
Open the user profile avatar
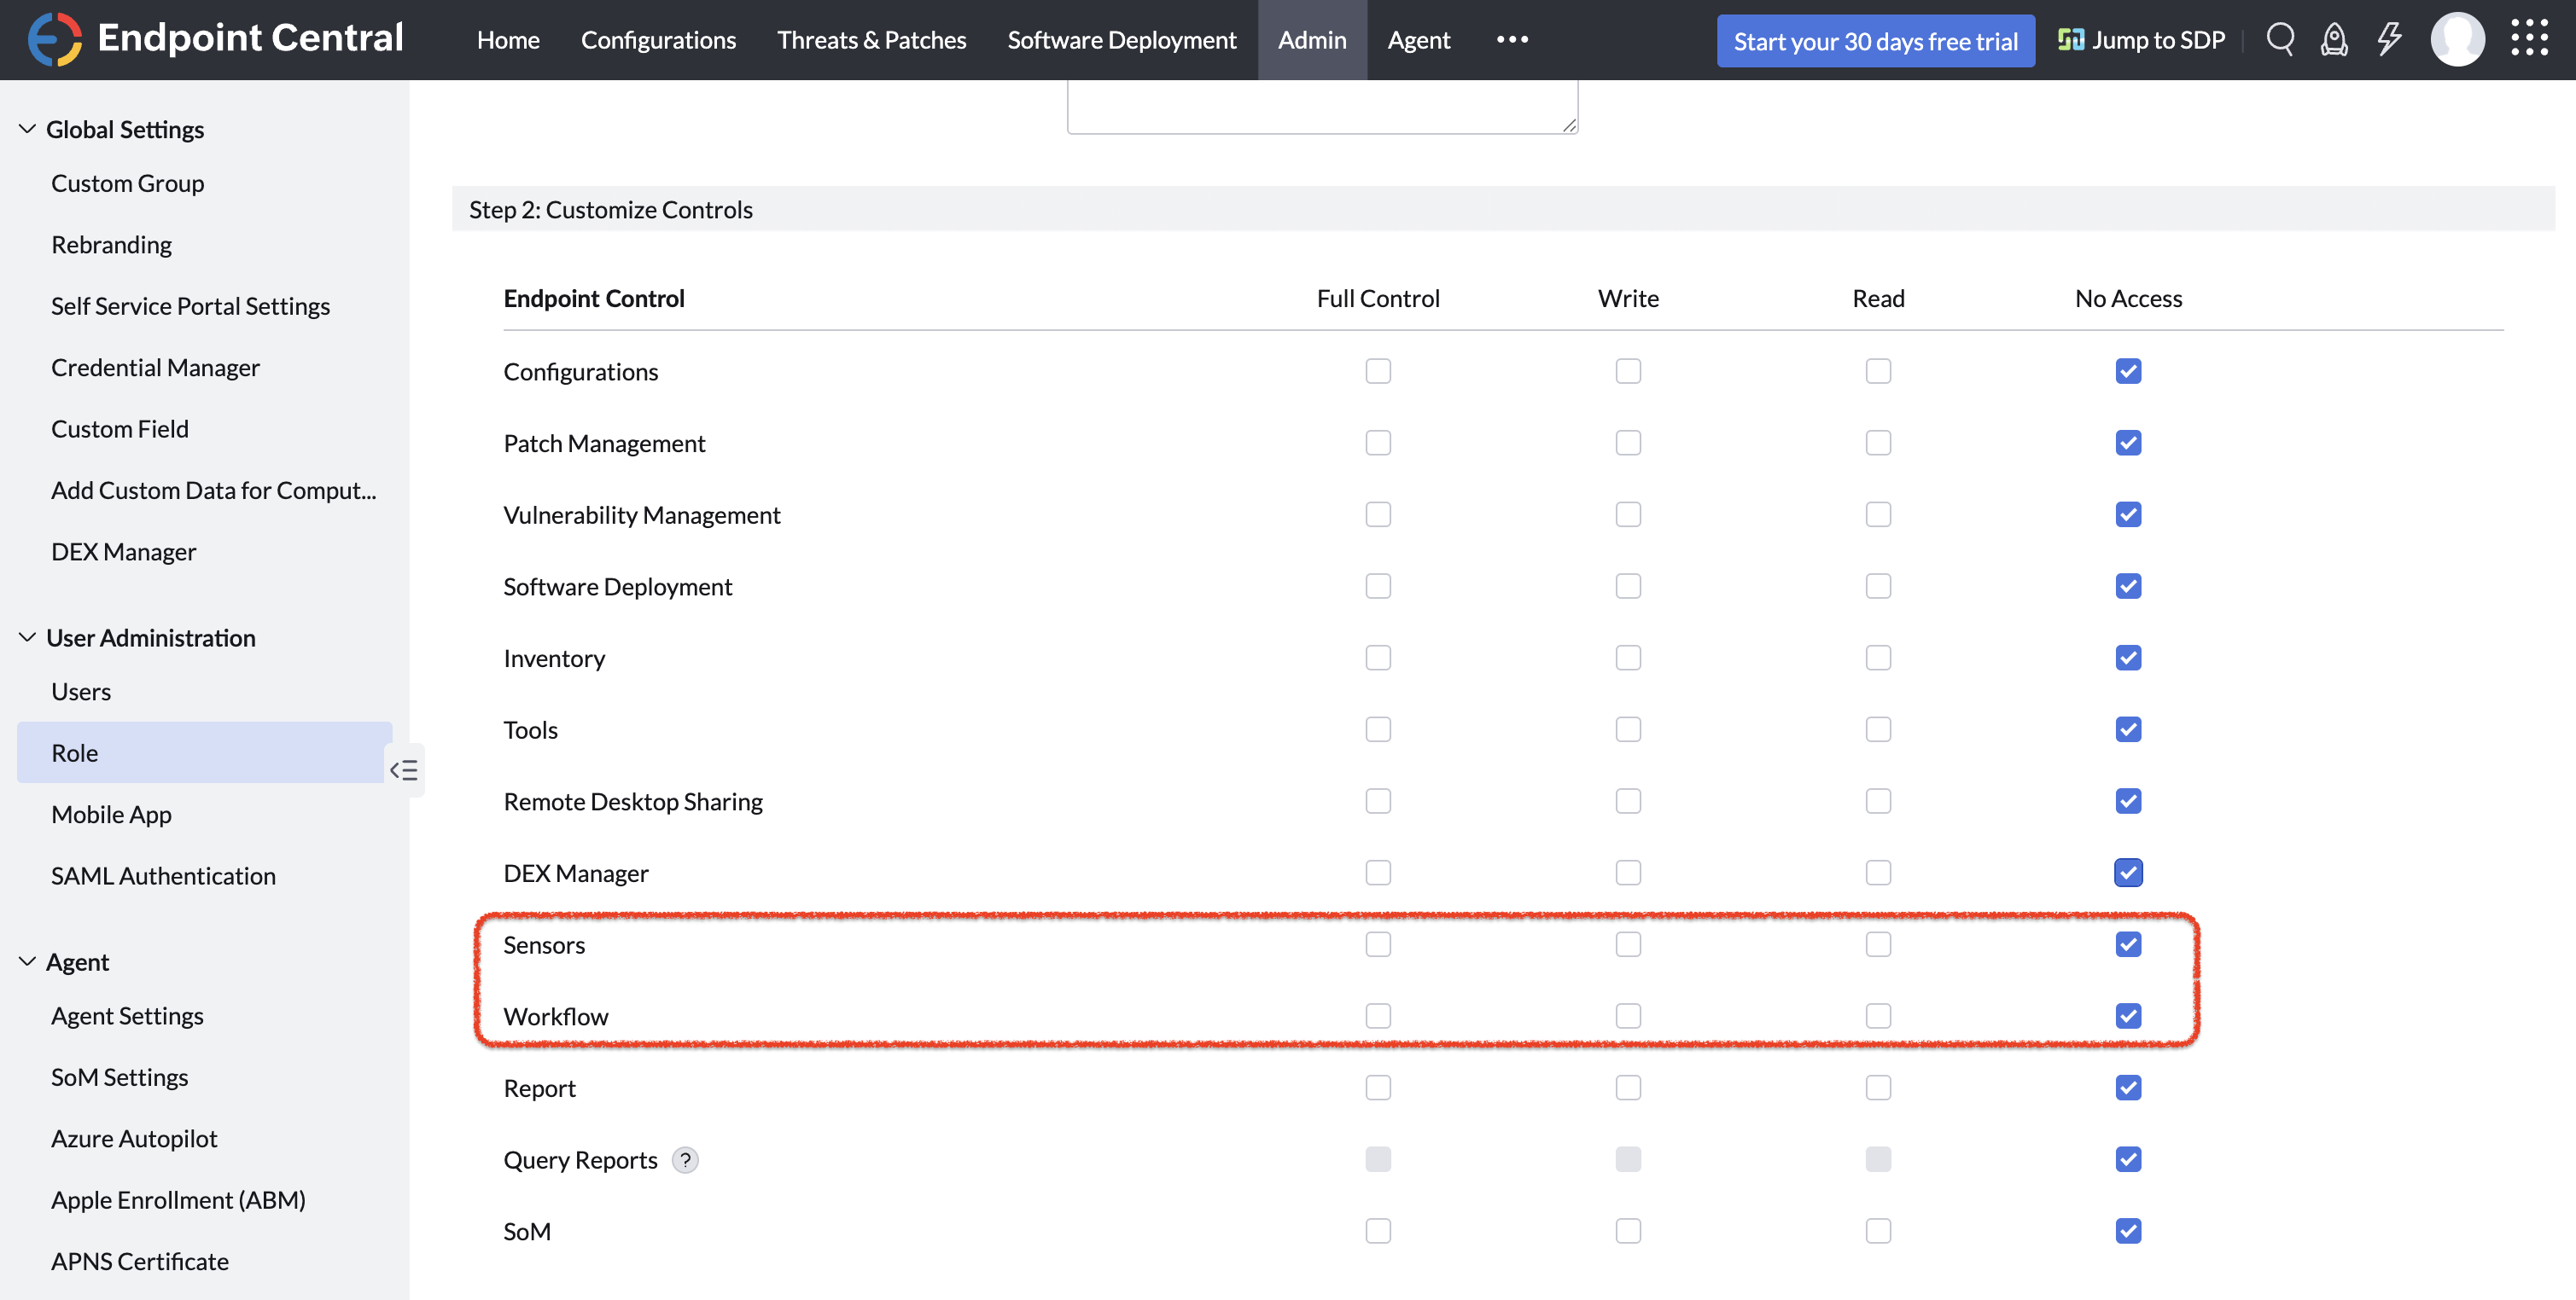tap(2457, 40)
